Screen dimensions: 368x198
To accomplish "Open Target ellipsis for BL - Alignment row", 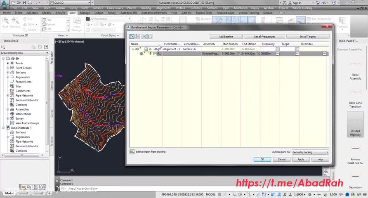I will [x=297, y=49].
